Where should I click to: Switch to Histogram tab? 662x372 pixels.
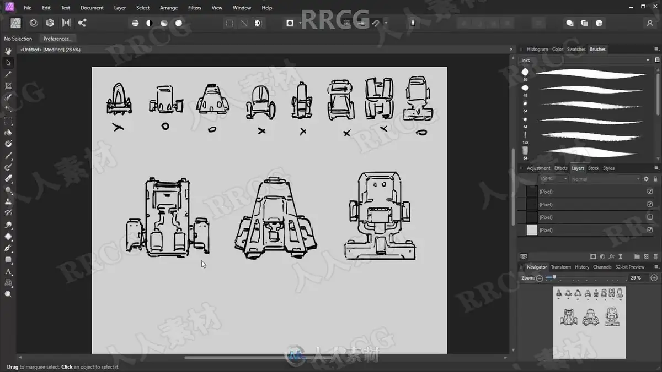537,49
